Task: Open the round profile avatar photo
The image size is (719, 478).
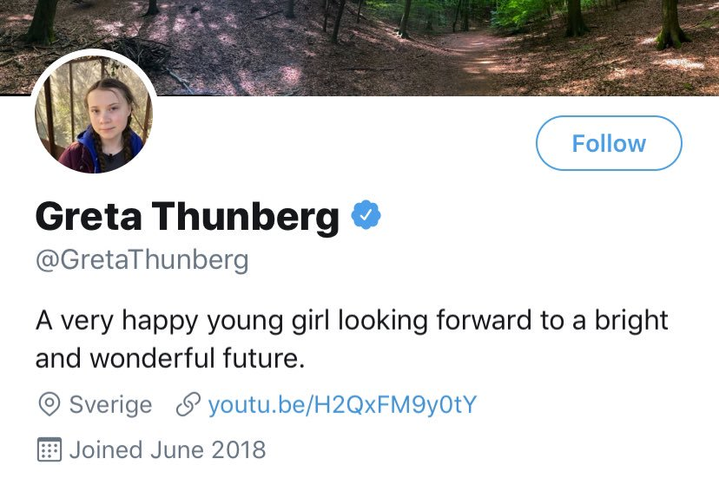Action: [94, 118]
